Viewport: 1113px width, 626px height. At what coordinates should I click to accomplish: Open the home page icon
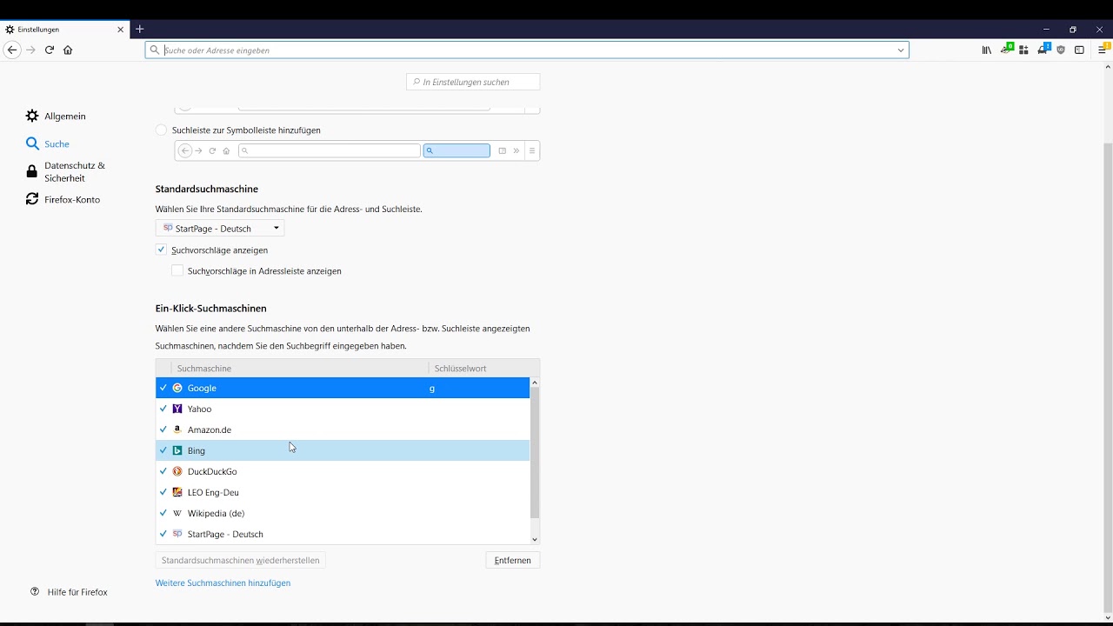pyautogui.click(x=68, y=50)
